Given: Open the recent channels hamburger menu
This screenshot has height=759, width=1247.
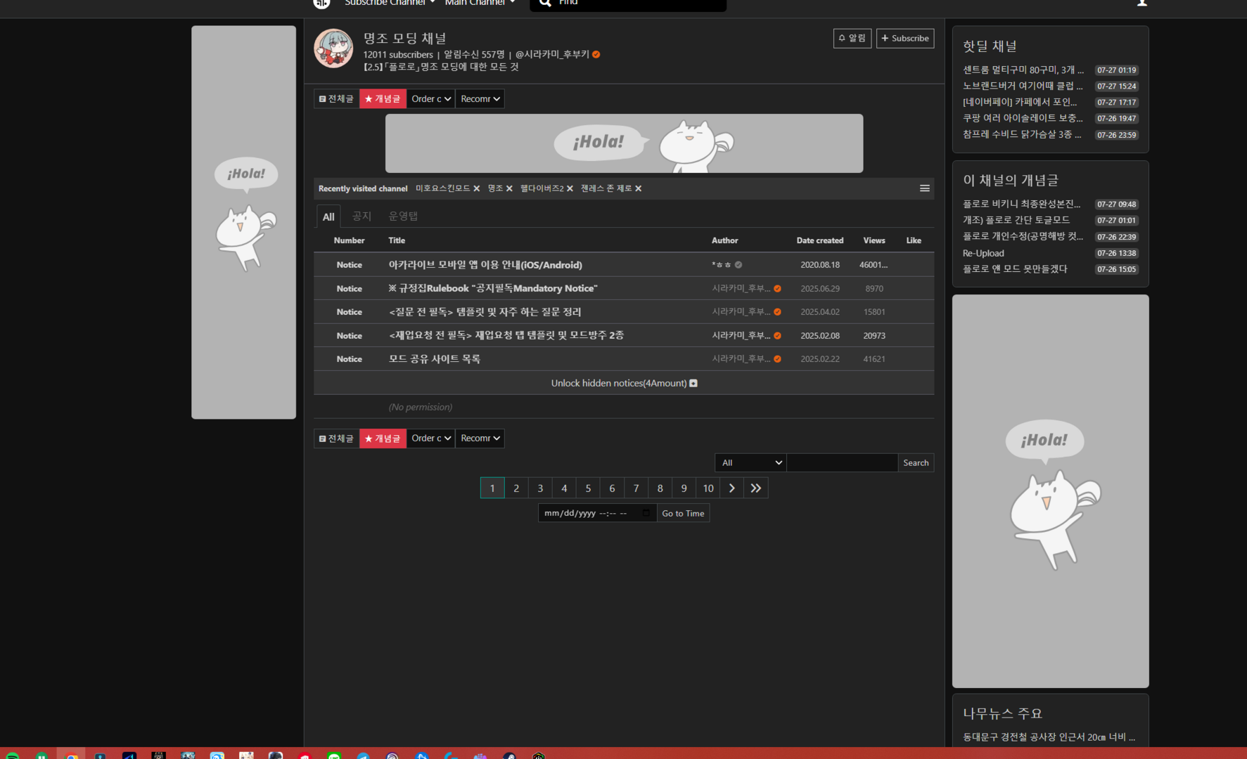Looking at the screenshot, I should click(925, 188).
